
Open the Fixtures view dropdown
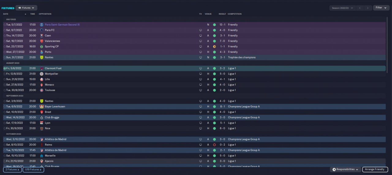click(26, 8)
